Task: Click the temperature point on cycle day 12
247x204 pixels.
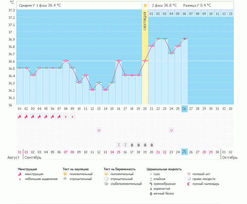Action: coord(92,90)
